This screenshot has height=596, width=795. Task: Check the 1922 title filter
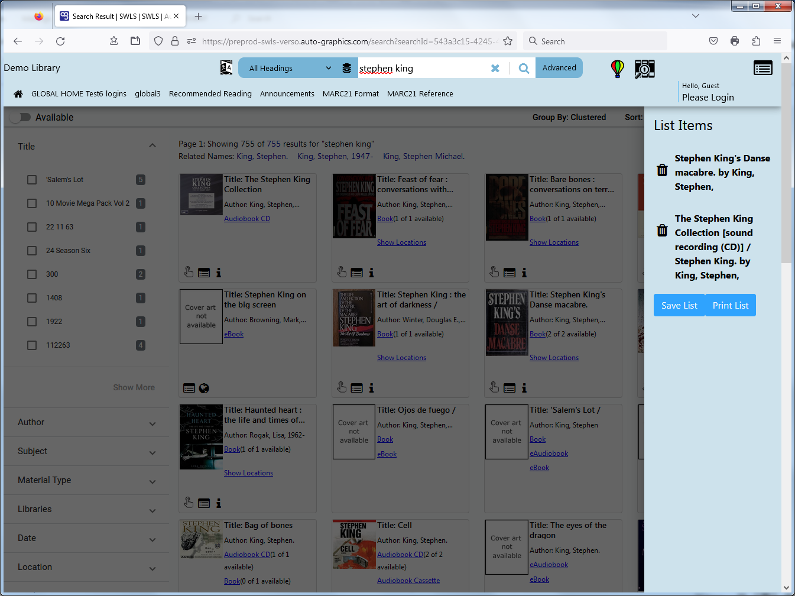32,322
